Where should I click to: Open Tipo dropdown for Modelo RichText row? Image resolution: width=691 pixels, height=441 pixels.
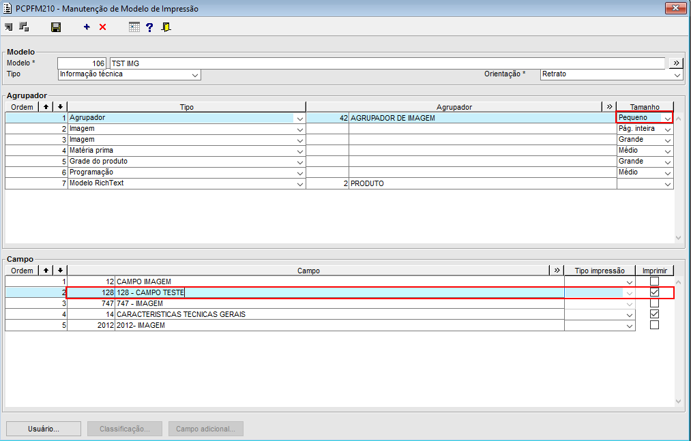[299, 184]
